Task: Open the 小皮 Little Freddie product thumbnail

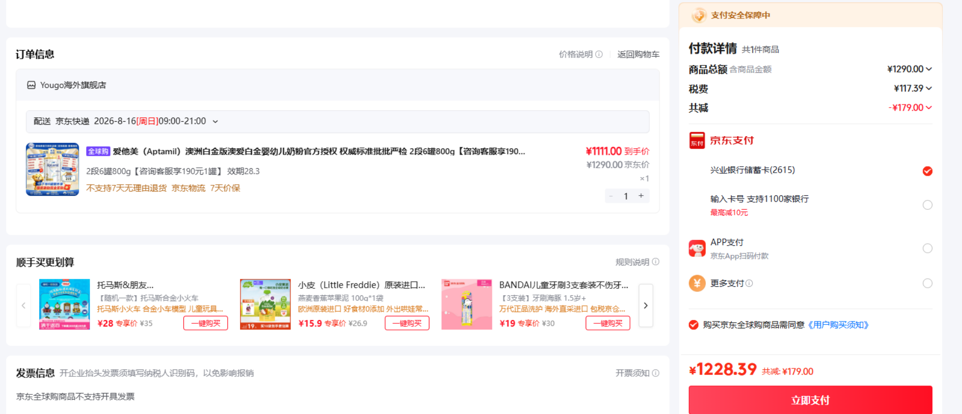Action: click(266, 304)
